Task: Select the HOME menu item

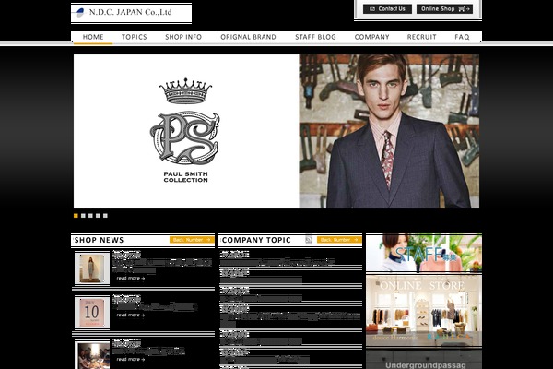Action: click(93, 37)
